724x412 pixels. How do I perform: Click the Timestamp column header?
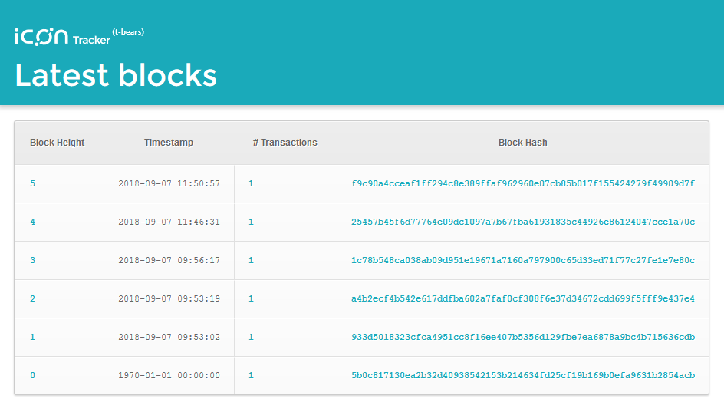coord(169,143)
